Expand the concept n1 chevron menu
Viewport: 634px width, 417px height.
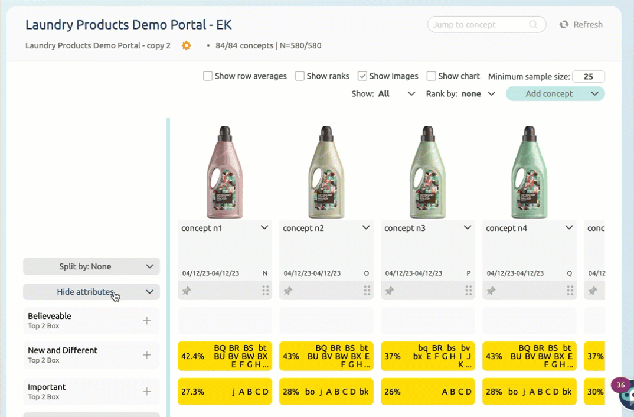coord(264,228)
